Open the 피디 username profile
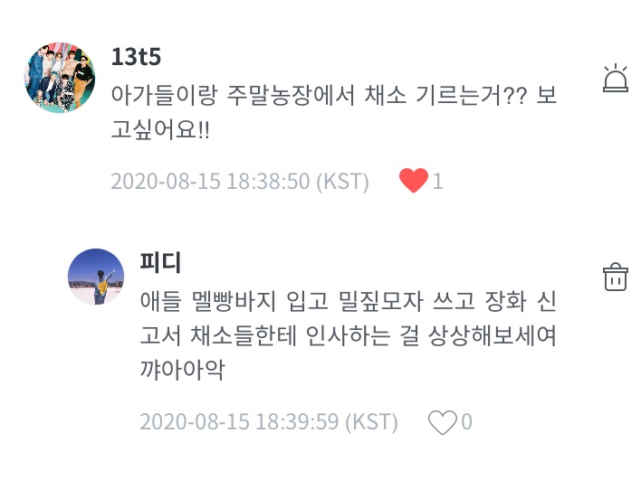The image size is (641, 480). click(x=160, y=262)
